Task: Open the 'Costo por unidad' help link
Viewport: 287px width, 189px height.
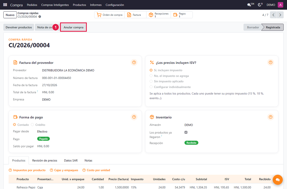Action: [96, 170]
